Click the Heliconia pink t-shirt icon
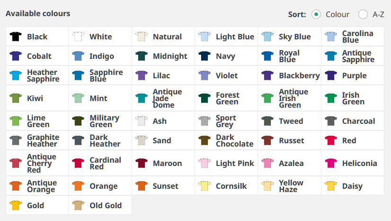The image size is (391, 221). [330, 163]
